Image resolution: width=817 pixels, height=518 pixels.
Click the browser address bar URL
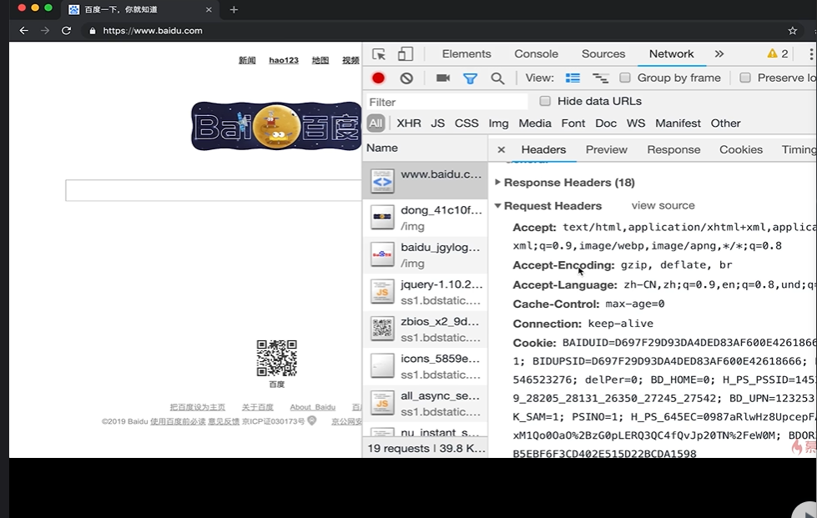pos(153,31)
